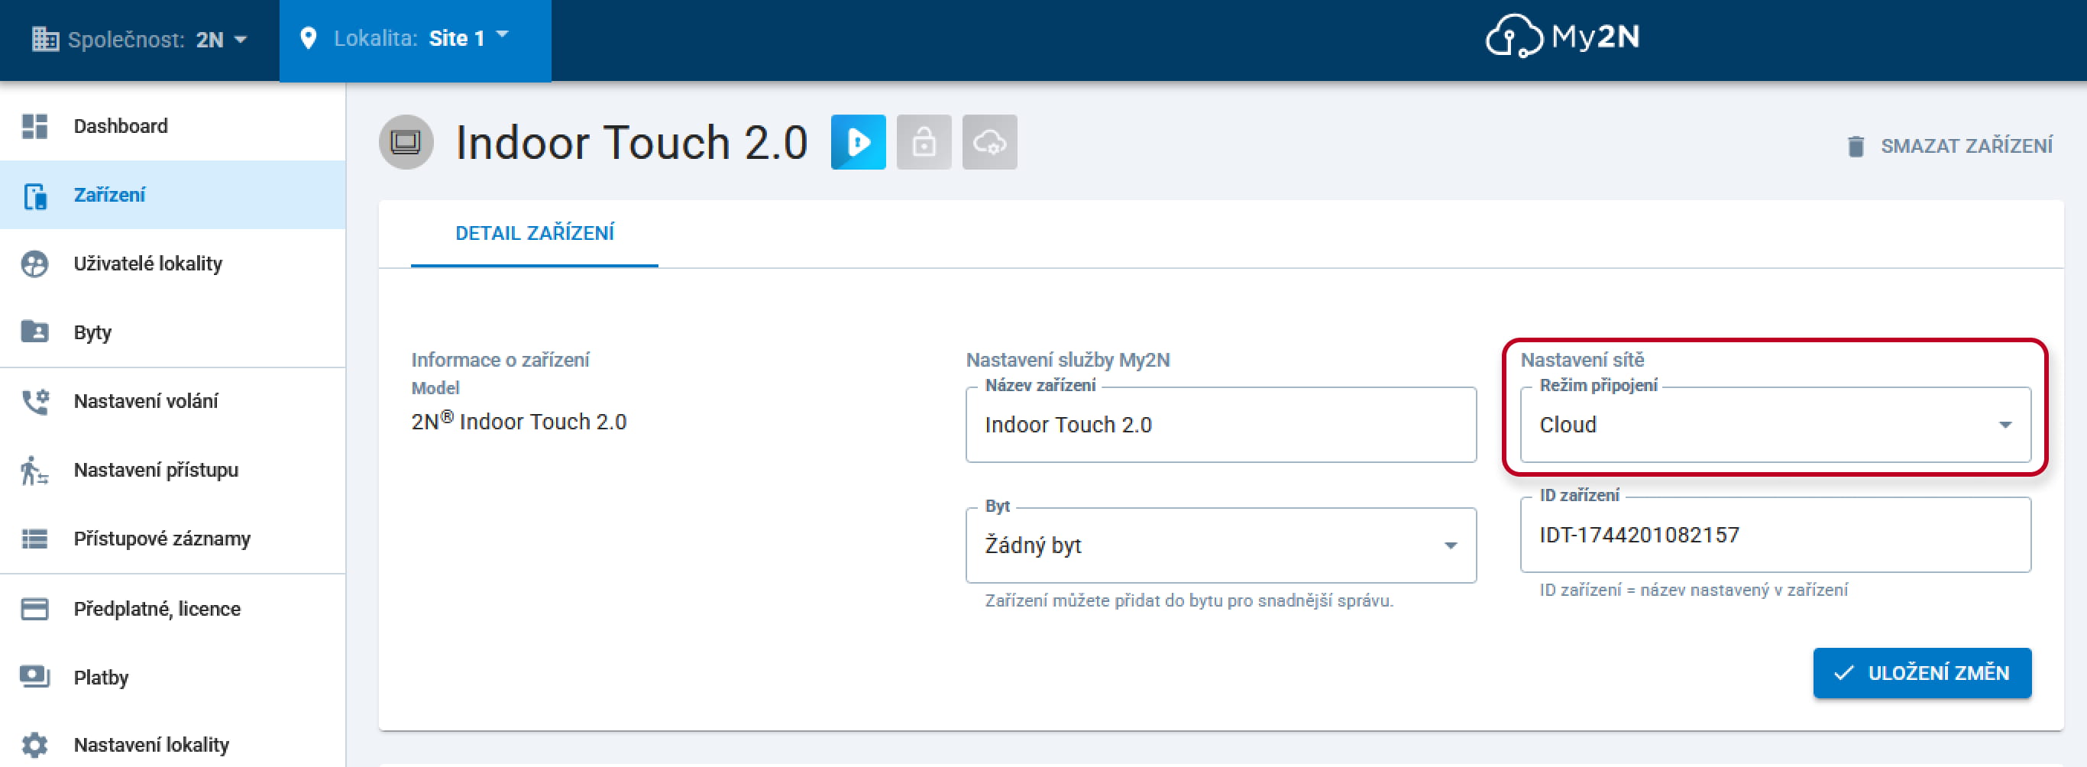Click the Nastavení volání phone icon

click(x=35, y=401)
